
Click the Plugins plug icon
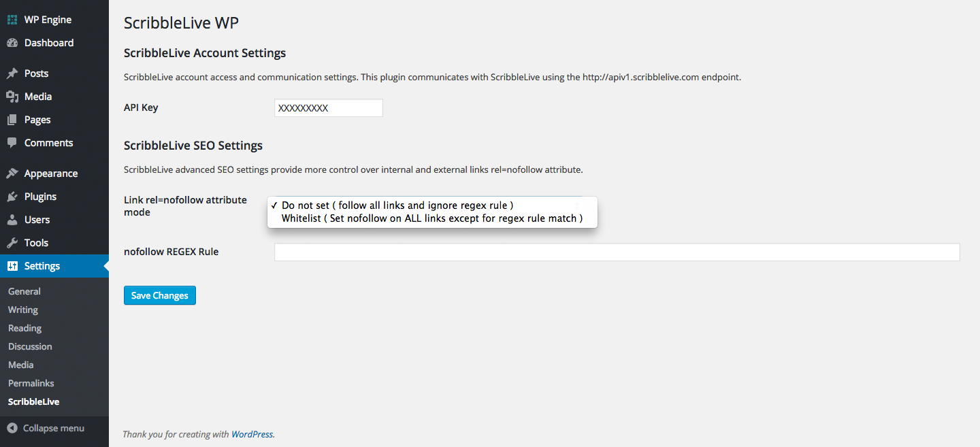click(12, 197)
